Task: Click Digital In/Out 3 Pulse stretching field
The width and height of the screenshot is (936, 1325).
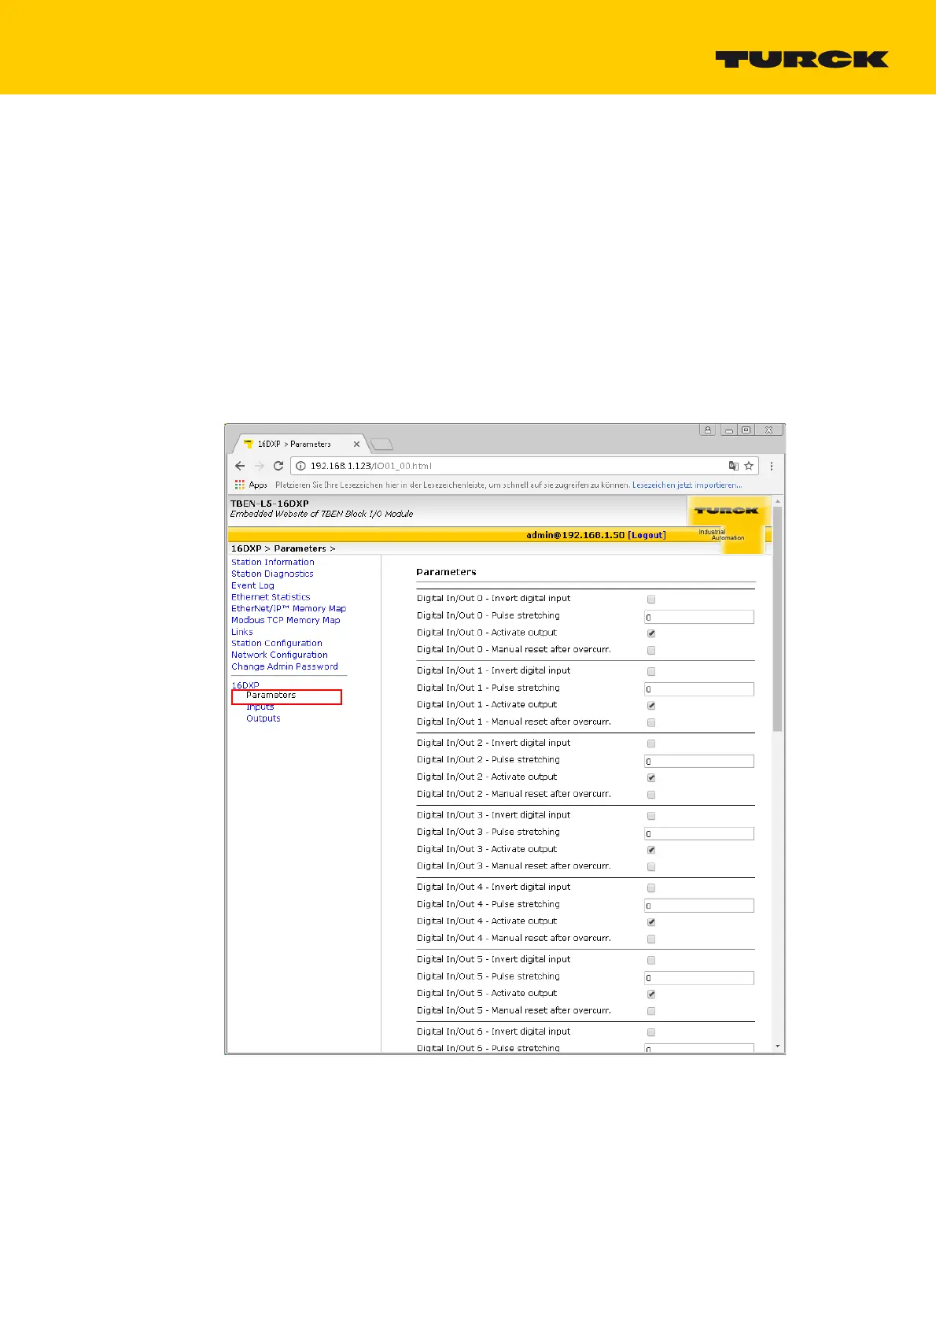Action: pyautogui.click(x=699, y=833)
